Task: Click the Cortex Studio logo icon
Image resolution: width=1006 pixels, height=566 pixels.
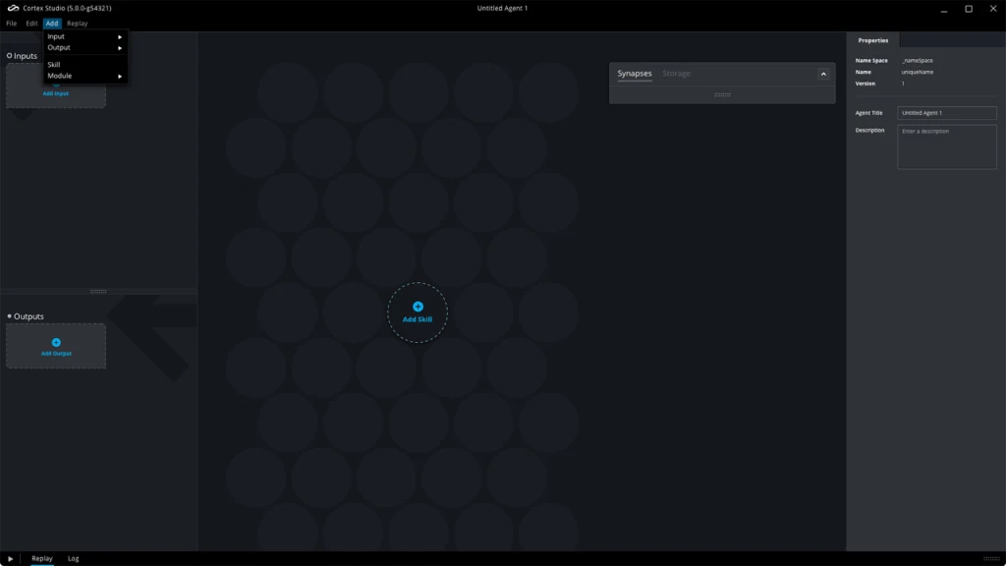Action: point(13,8)
